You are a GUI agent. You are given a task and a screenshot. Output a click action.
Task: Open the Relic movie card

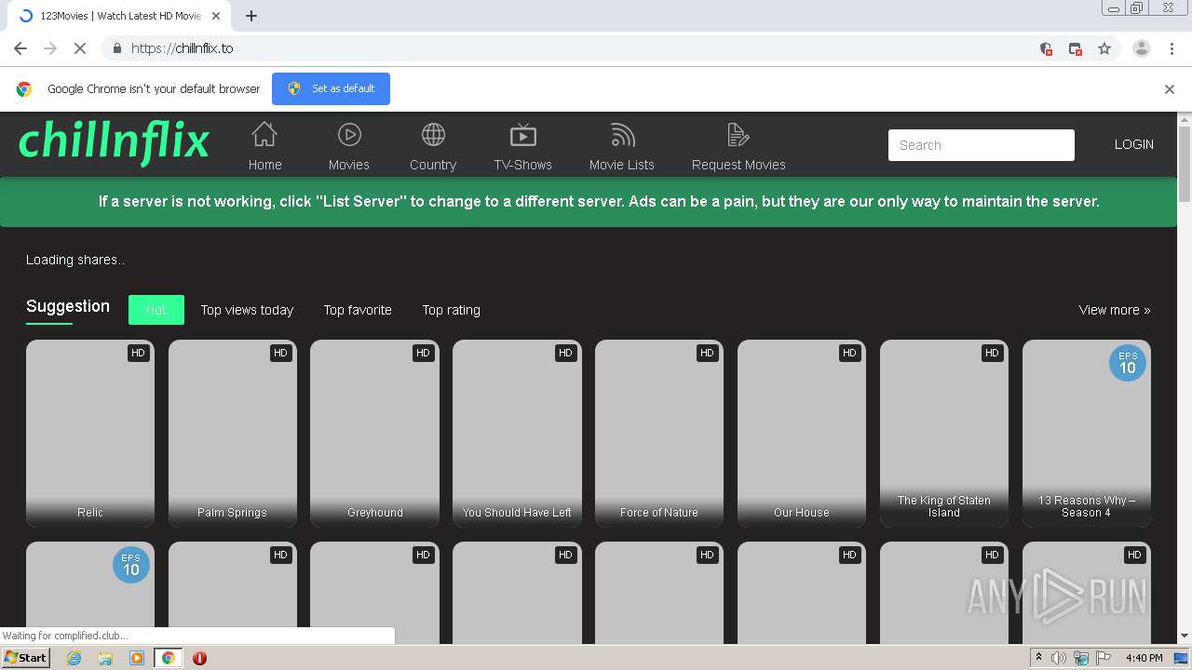tap(90, 434)
